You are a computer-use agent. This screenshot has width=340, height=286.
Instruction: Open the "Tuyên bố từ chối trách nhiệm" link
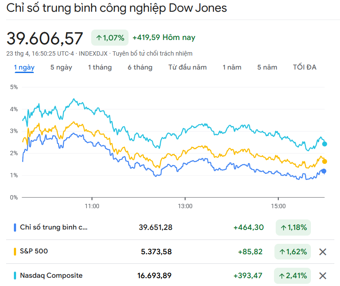pyautogui.click(x=152, y=53)
